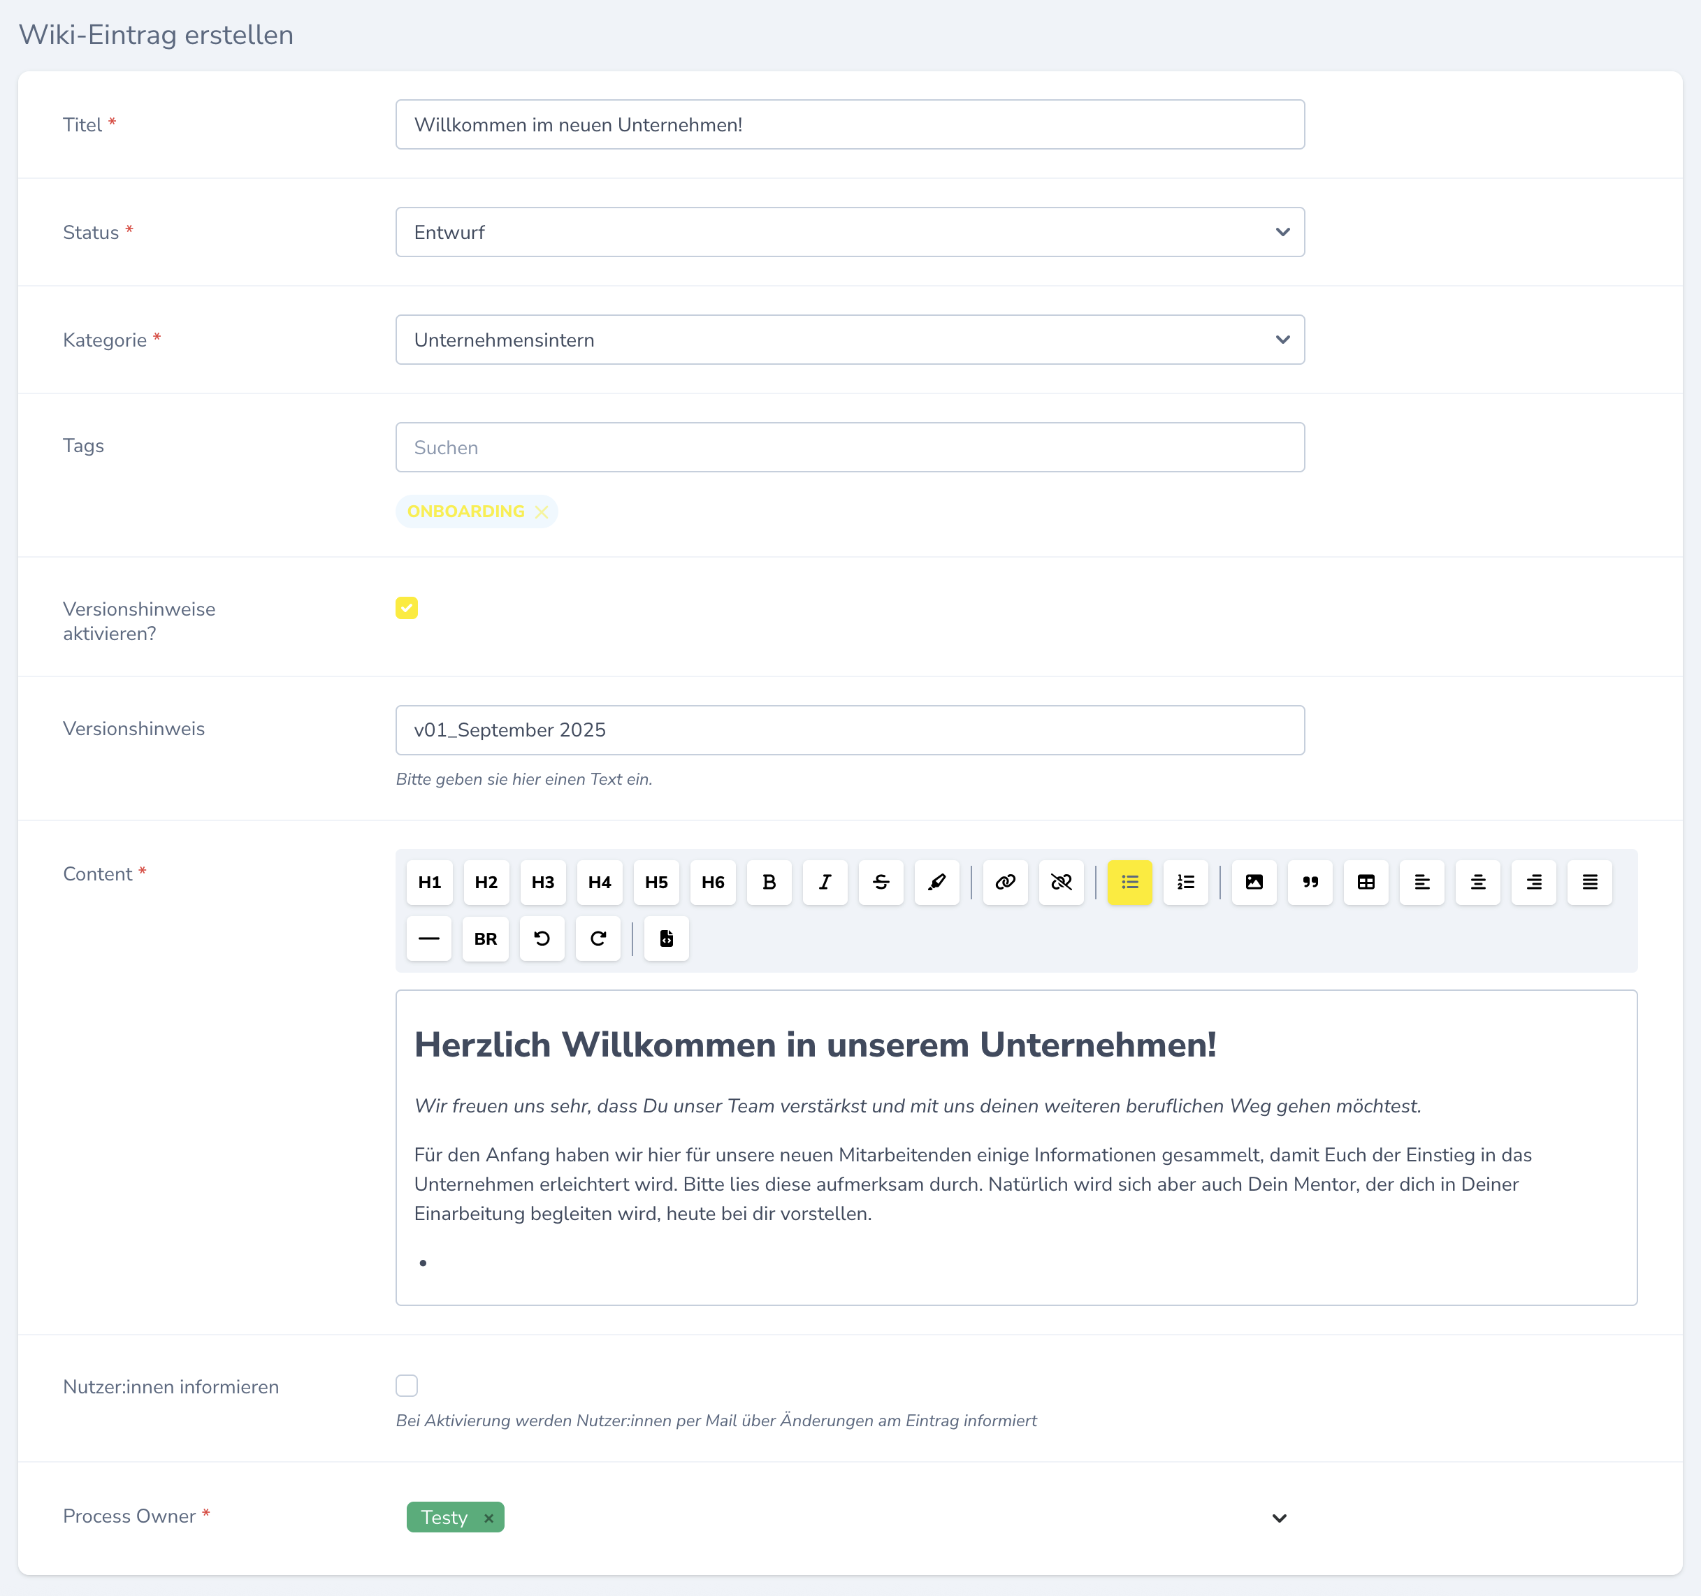Apply italic formatting to text
1701x1596 pixels.
click(825, 883)
